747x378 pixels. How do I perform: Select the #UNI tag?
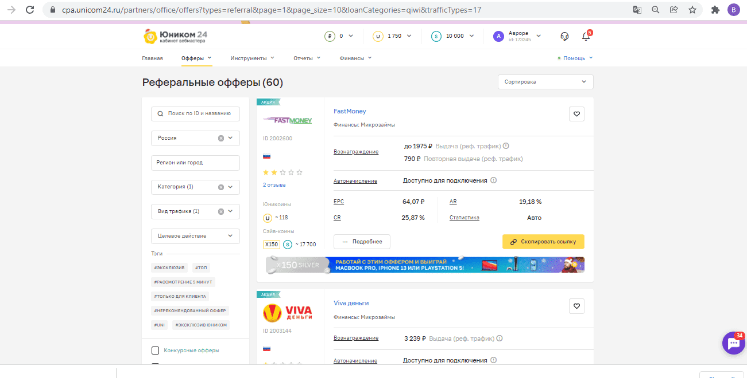pos(159,325)
